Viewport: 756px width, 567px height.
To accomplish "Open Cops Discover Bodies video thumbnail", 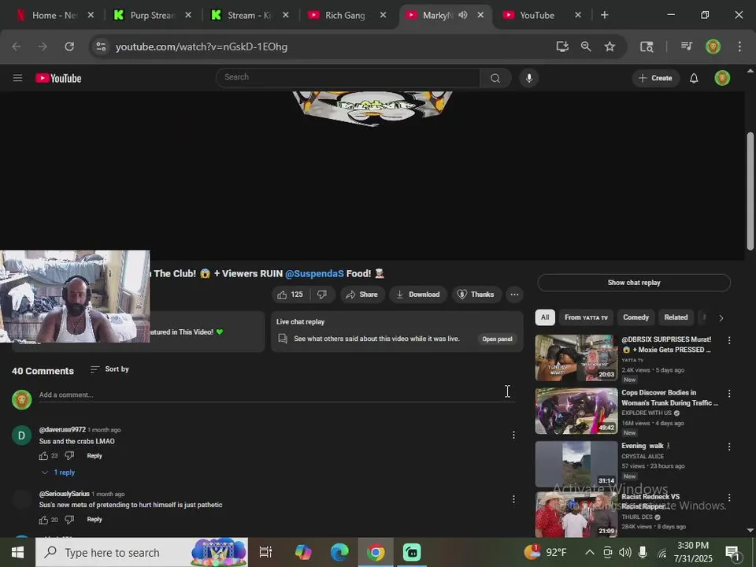I will tap(576, 411).
